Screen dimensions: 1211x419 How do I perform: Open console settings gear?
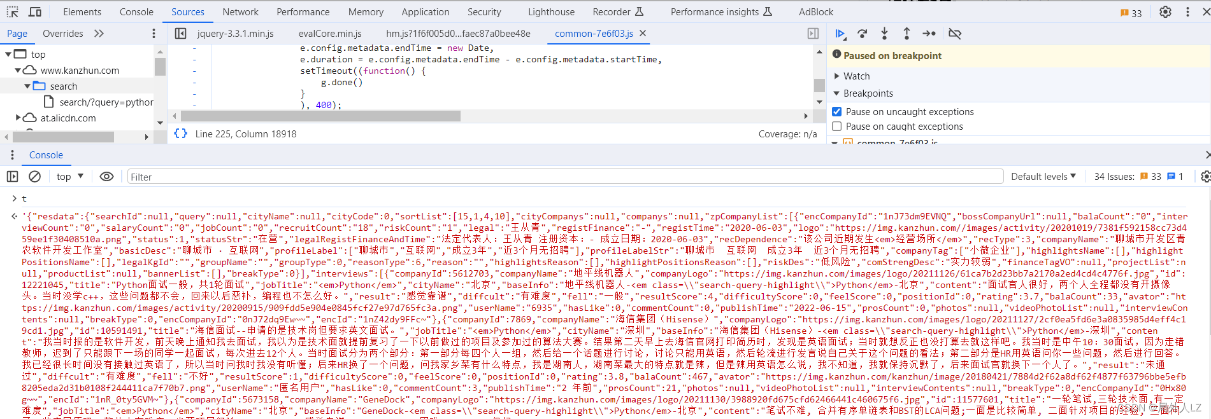[x=1205, y=176]
